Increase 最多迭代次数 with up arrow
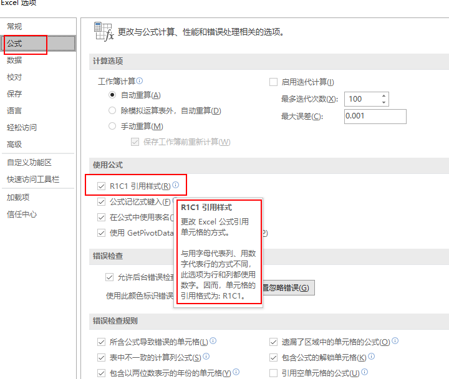449x379 pixels. click(384, 96)
